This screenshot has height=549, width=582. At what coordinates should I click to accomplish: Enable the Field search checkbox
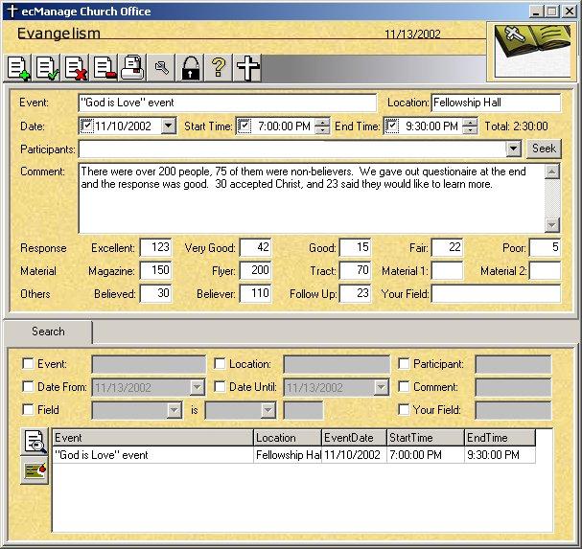28,409
